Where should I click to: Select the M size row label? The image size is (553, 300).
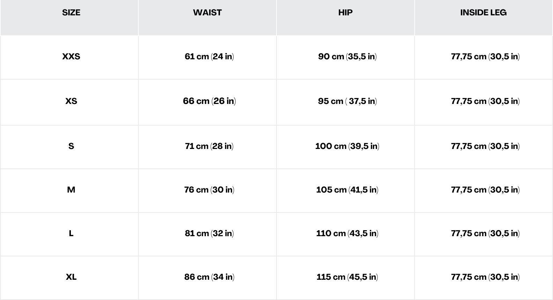[71, 190]
